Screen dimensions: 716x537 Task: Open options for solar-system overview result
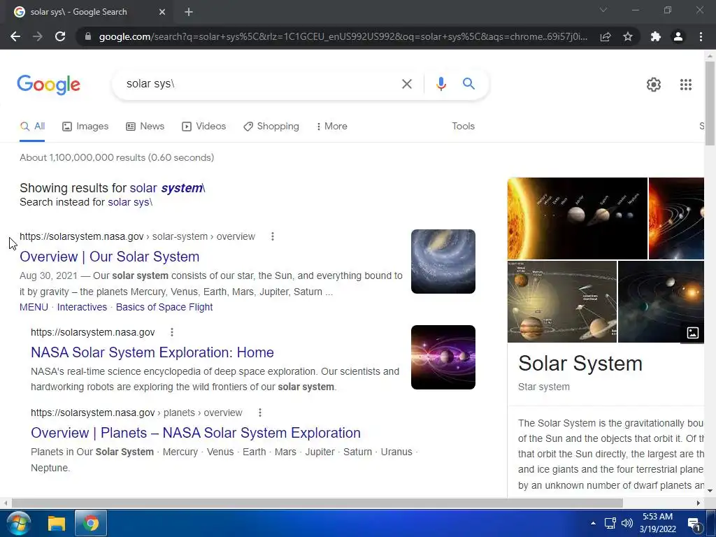tap(273, 236)
